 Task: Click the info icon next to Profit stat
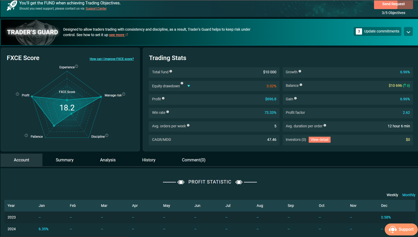(163, 98)
